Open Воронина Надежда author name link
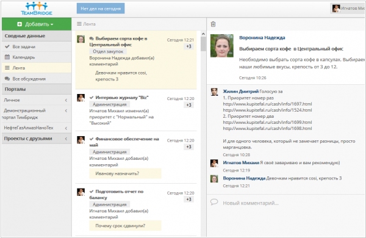 262,38
